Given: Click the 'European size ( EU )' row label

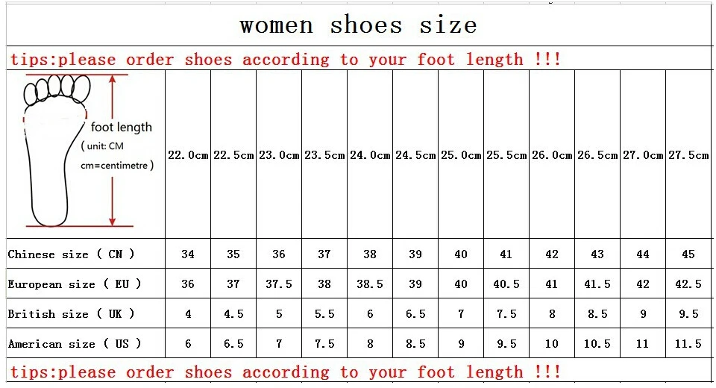Looking at the screenshot, I should (x=75, y=284).
